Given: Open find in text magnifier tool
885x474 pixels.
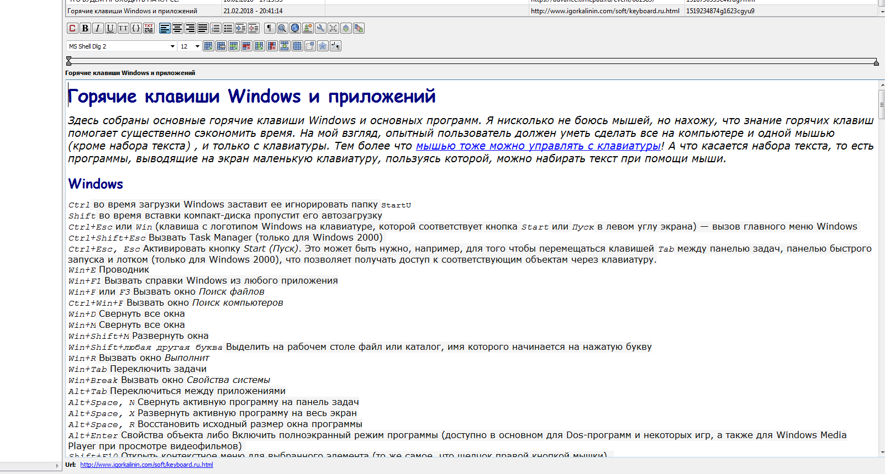Looking at the screenshot, I should [282, 28].
